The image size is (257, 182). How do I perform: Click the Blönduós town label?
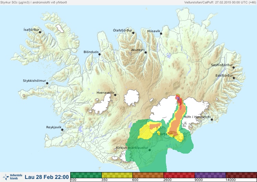[x=91, y=52]
